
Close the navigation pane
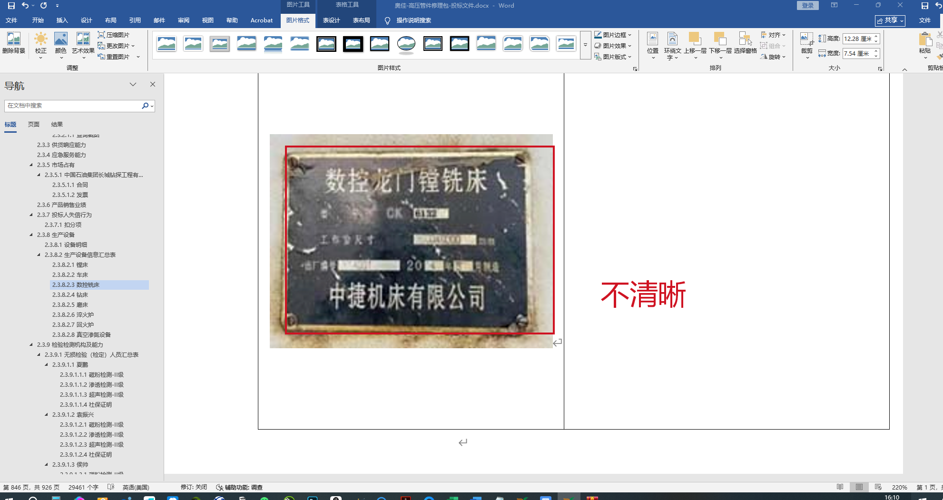[153, 84]
